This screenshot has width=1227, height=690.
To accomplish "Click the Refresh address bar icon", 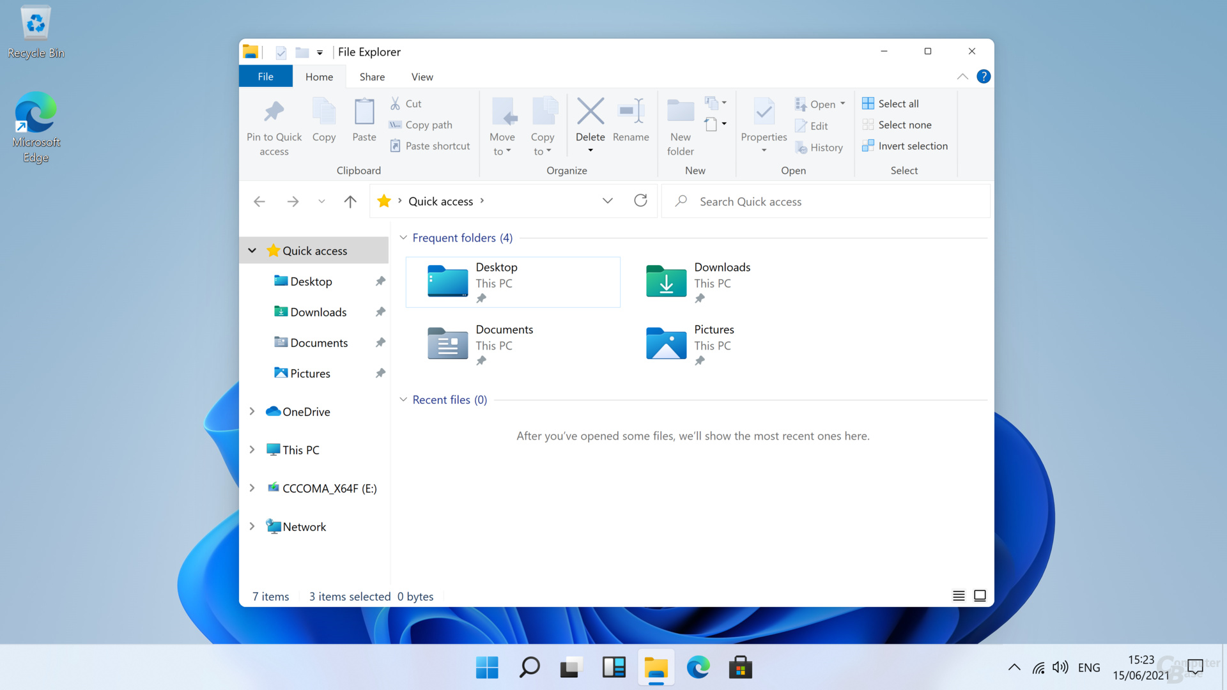I will click(x=640, y=201).
